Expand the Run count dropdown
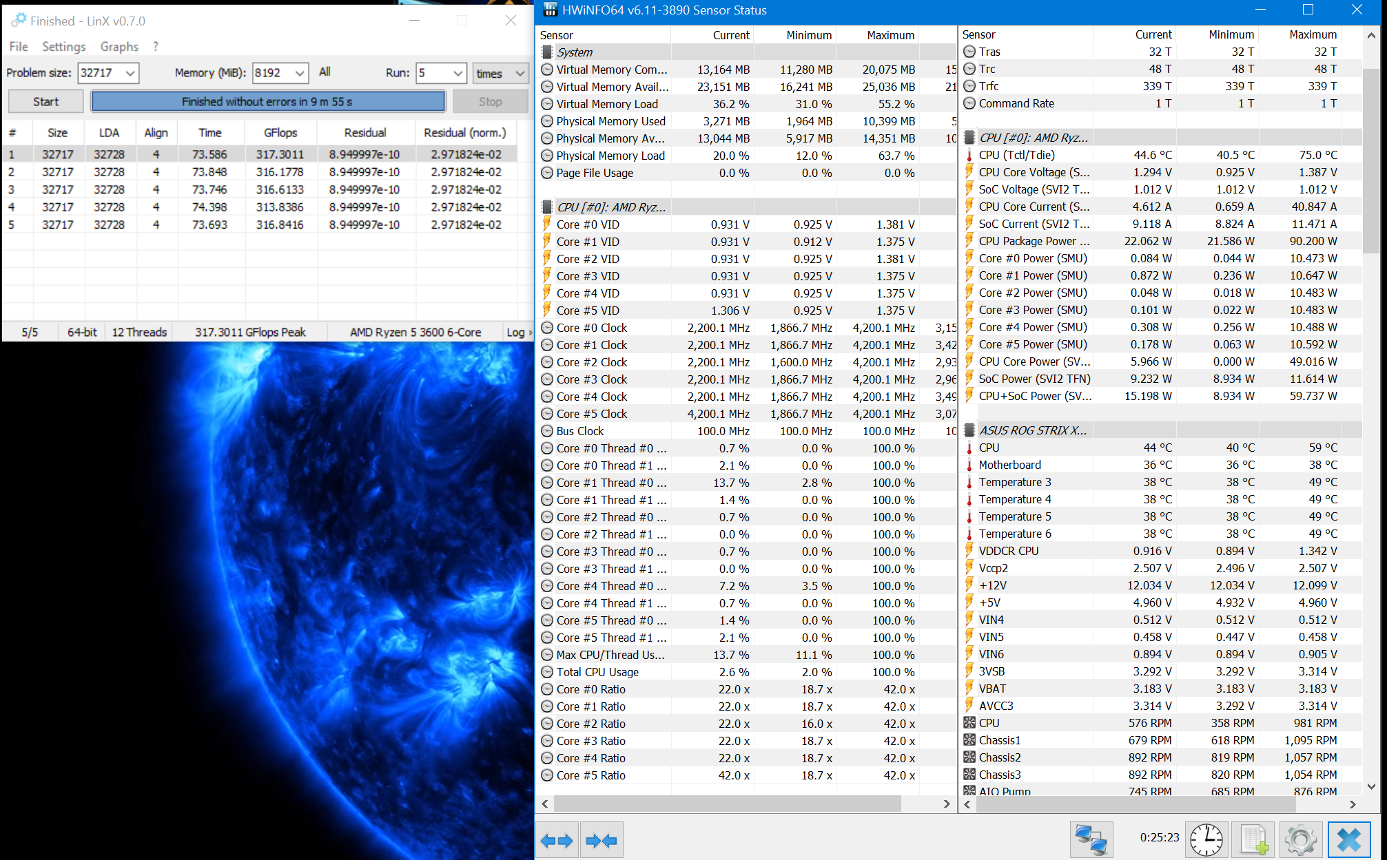Image resolution: width=1387 pixels, height=860 pixels. 458,74
